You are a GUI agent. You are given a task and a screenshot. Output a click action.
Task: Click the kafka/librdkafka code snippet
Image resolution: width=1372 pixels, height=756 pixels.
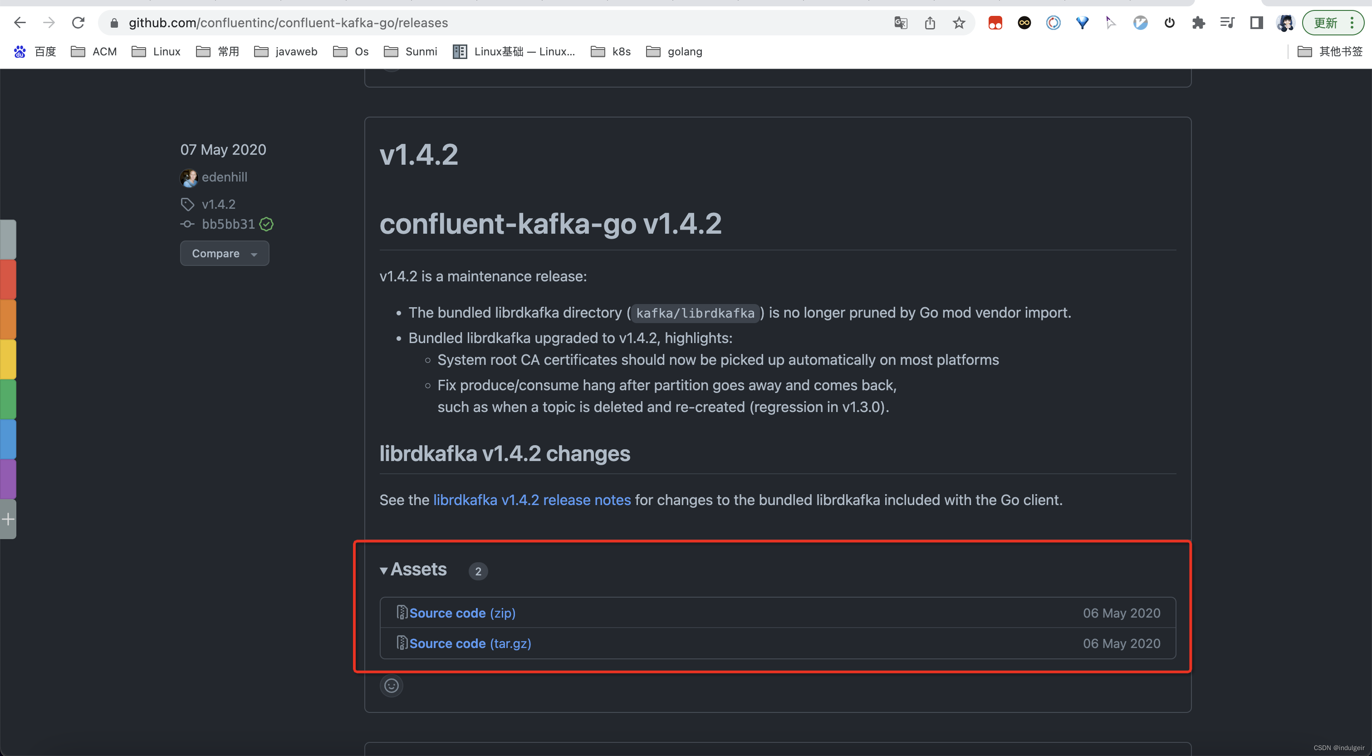pyautogui.click(x=695, y=313)
